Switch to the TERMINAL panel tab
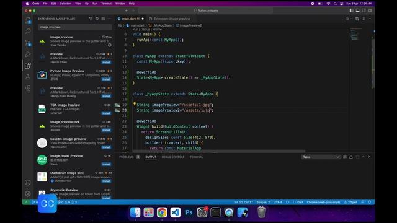397x223 pixels. (x=197, y=157)
